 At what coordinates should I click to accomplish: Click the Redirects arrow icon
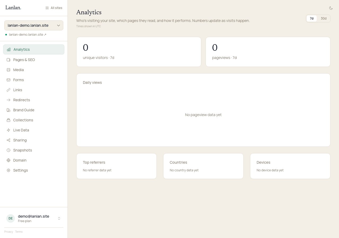pyautogui.click(x=8, y=100)
